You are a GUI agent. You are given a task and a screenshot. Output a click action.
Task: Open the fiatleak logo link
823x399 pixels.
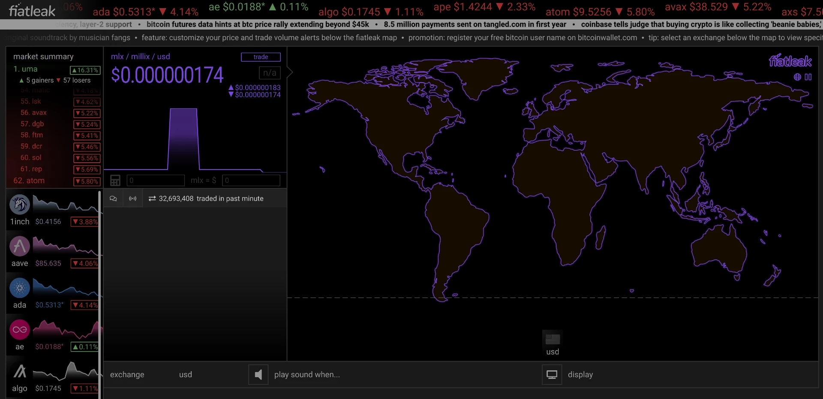coord(32,10)
